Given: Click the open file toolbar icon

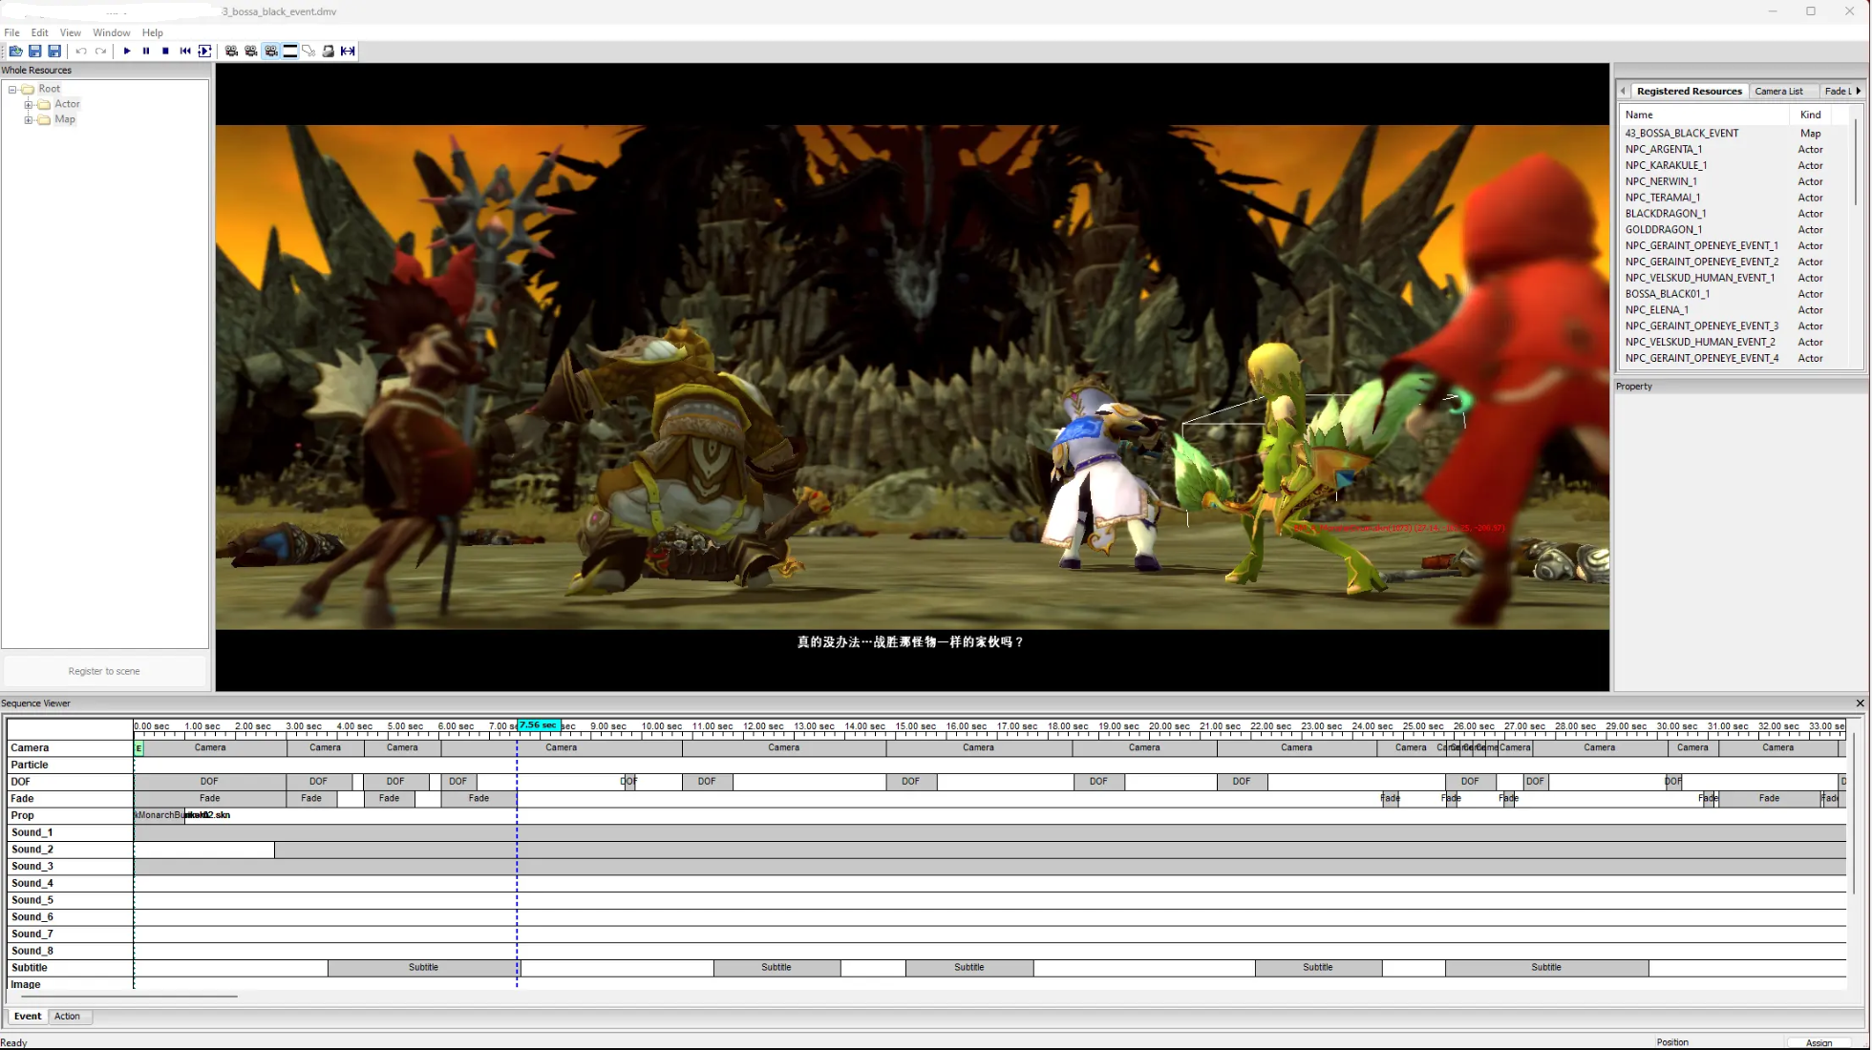Looking at the screenshot, I should click(15, 51).
